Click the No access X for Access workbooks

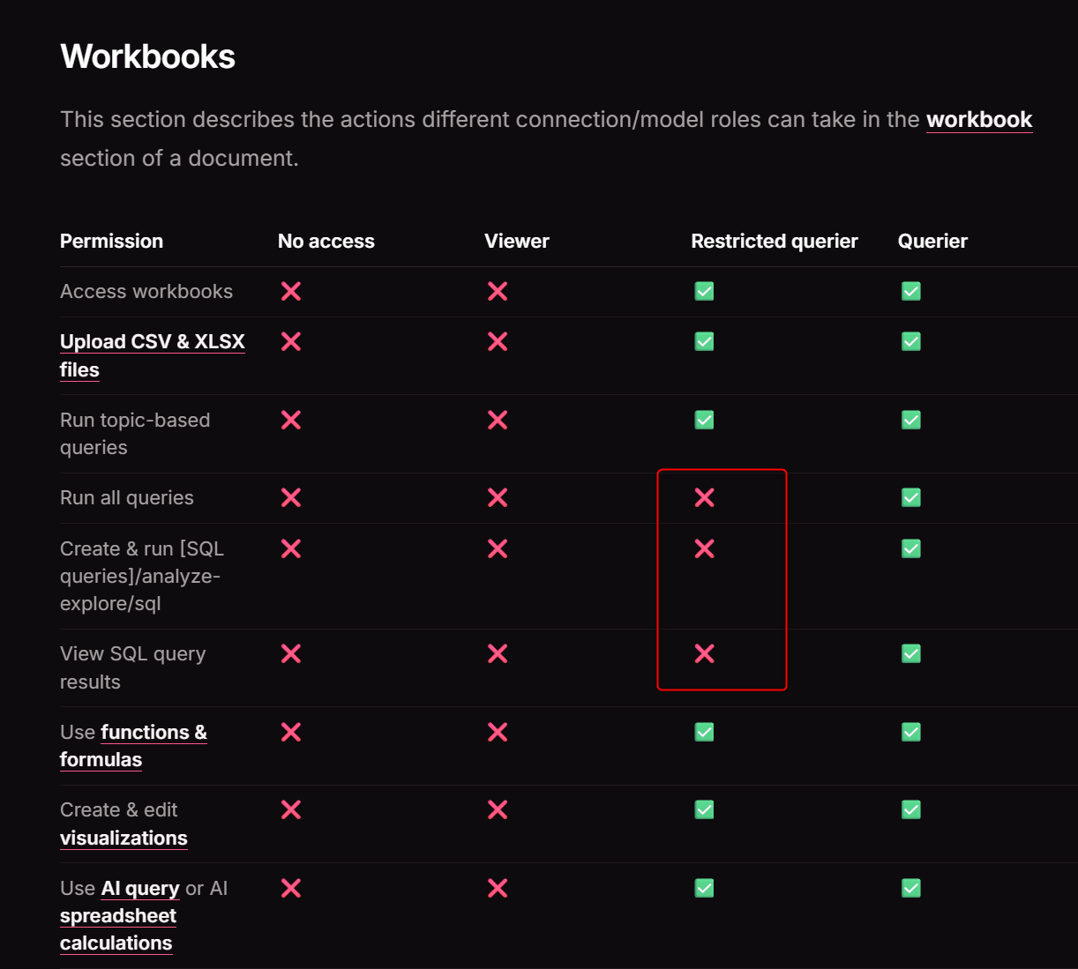291,291
